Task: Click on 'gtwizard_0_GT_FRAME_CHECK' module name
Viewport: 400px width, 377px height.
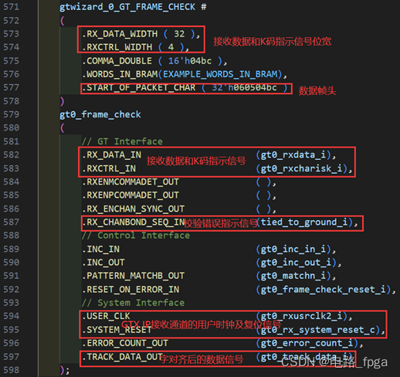Action: tap(127, 7)
